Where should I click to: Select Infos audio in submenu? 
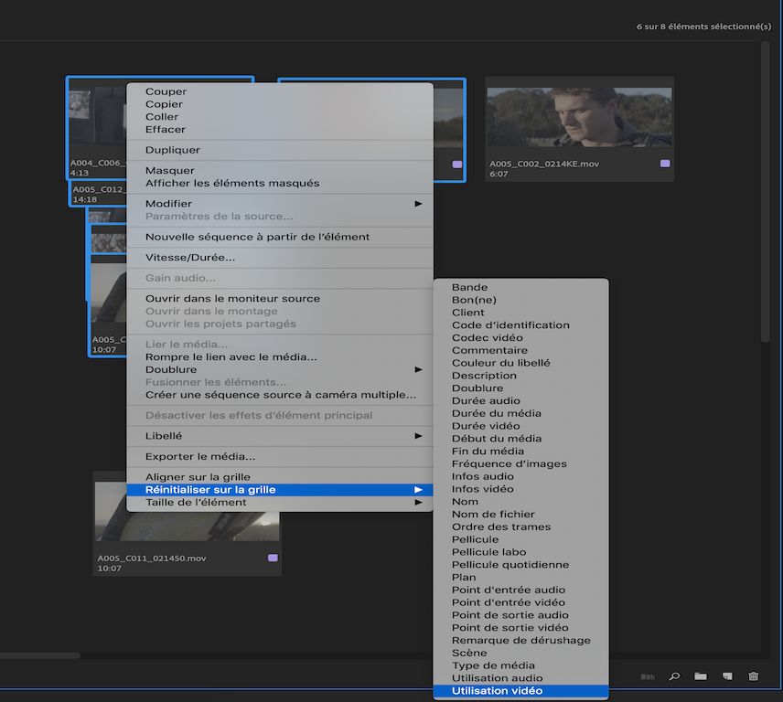click(x=520, y=476)
